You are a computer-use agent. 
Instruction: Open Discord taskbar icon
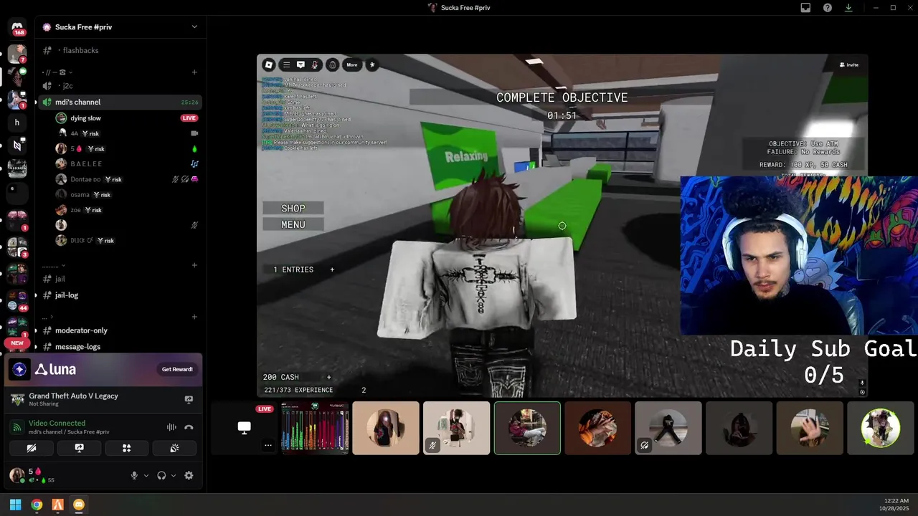79,505
